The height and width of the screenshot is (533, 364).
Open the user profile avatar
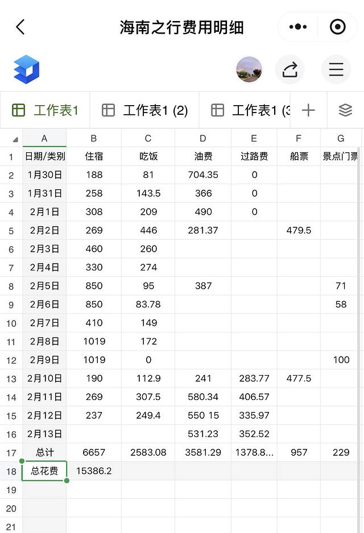coord(249,69)
